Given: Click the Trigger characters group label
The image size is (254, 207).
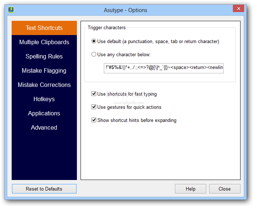Looking at the screenshot, I should 106,28.
